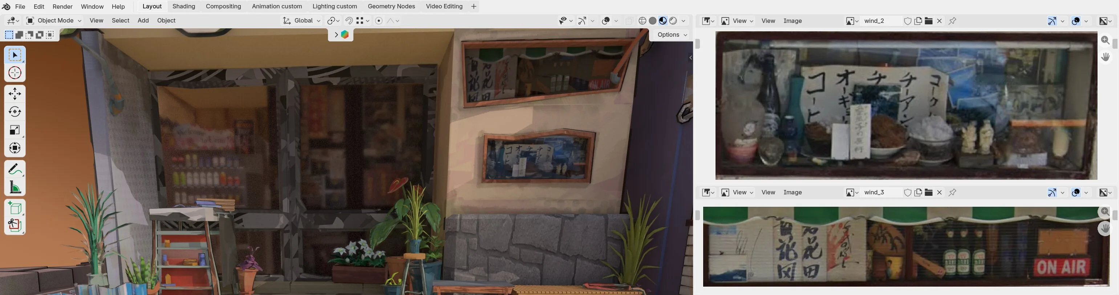Set selection mode to Subtract
1119x295 pixels.
tap(29, 35)
